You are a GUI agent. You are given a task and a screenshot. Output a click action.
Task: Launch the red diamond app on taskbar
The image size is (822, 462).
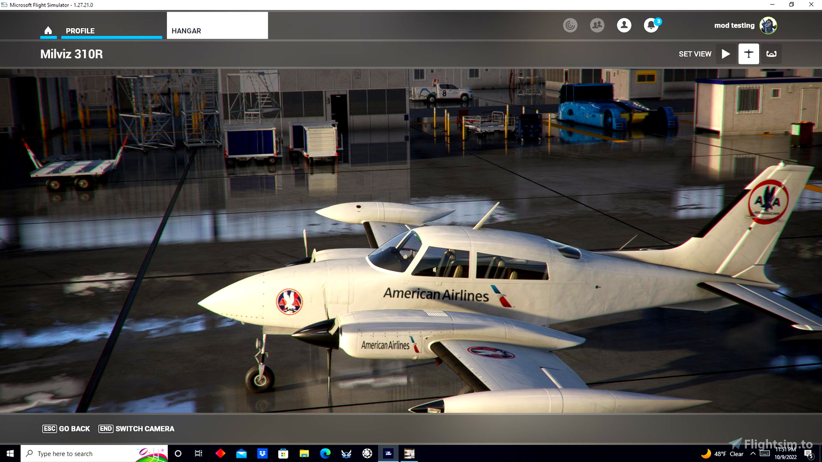click(220, 454)
